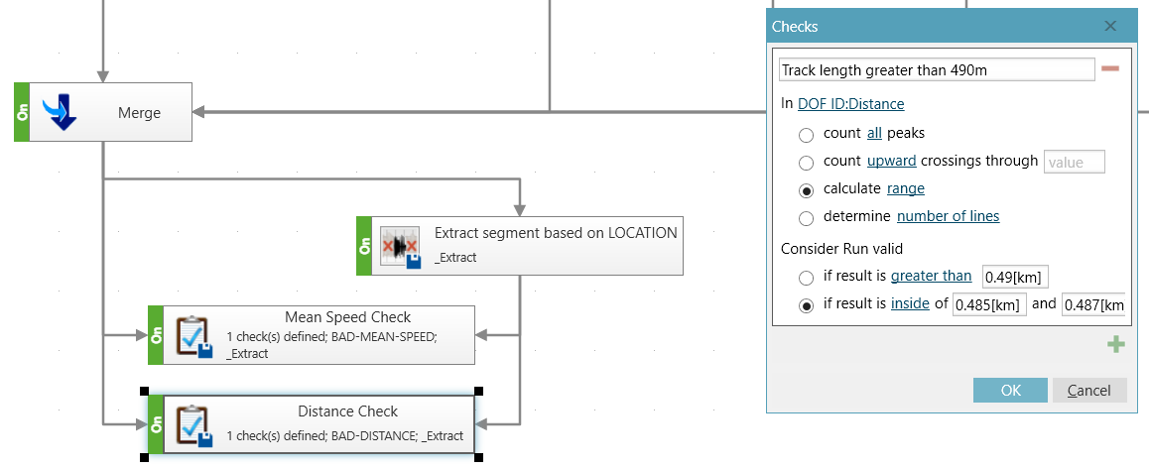Viewport: 1149px width, 469px height.
Task: Cancel the Checks dialog
Action: pyautogui.click(x=1088, y=391)
